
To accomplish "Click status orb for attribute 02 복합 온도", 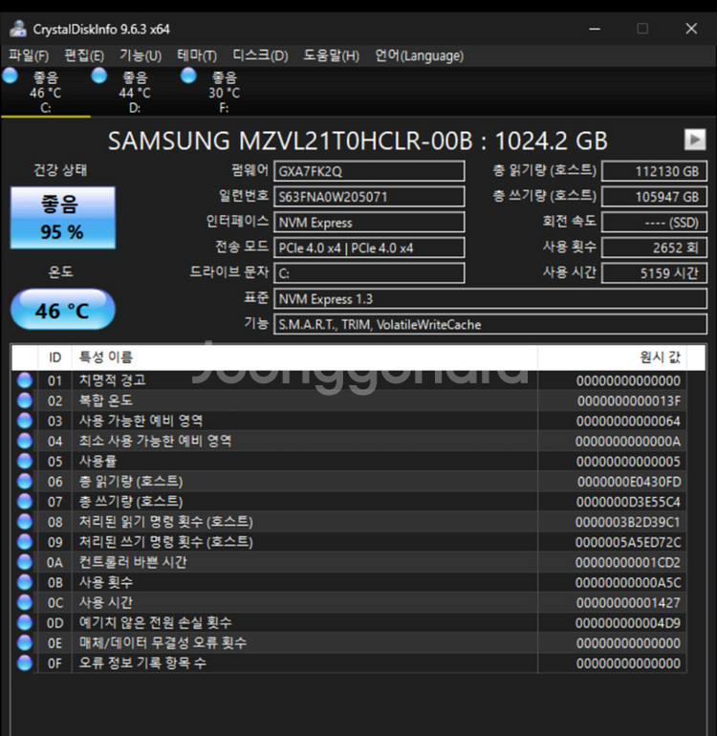I will pos(25,400).
